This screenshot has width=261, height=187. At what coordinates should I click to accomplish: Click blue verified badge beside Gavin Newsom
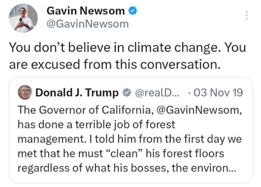tap(132, 11)
